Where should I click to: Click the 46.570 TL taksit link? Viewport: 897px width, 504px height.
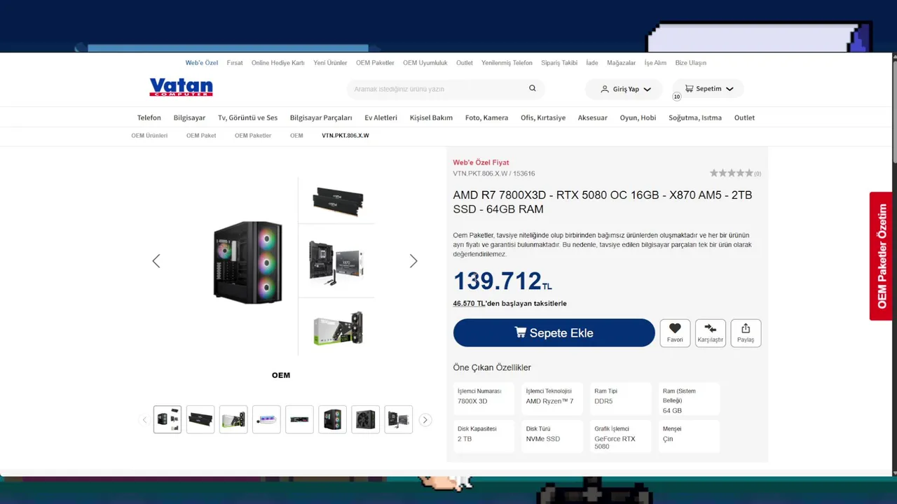tap(470, 304)
